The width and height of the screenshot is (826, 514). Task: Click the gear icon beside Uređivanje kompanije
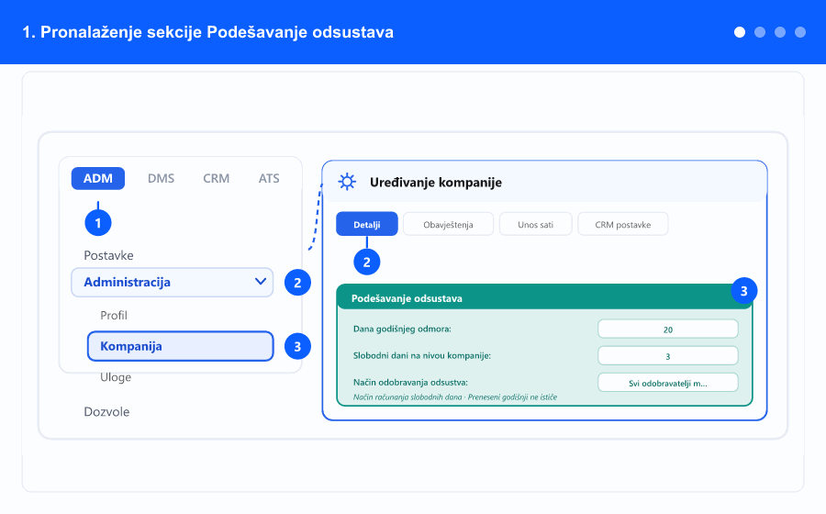347,183
